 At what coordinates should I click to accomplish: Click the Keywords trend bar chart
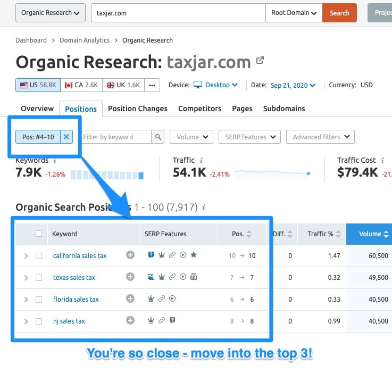107,175
